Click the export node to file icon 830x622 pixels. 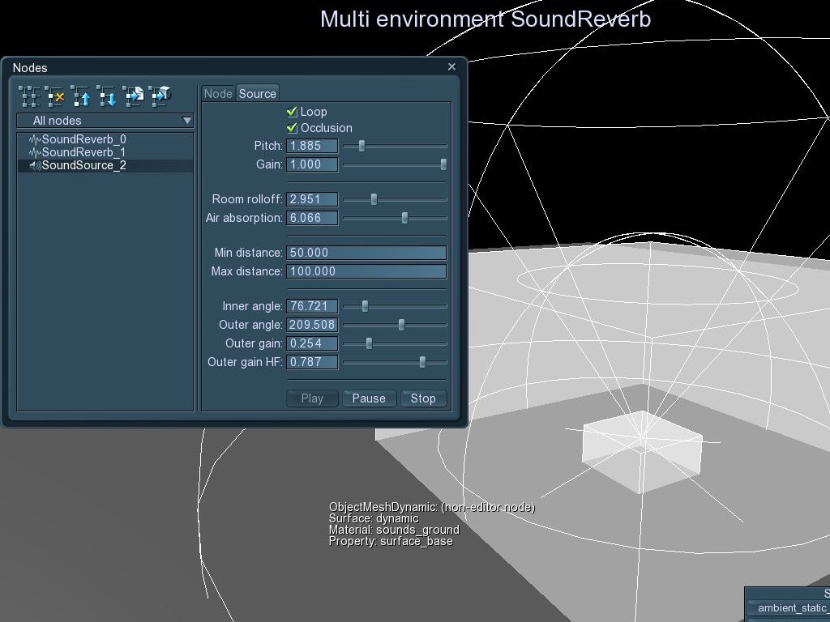tap(133, 96)
